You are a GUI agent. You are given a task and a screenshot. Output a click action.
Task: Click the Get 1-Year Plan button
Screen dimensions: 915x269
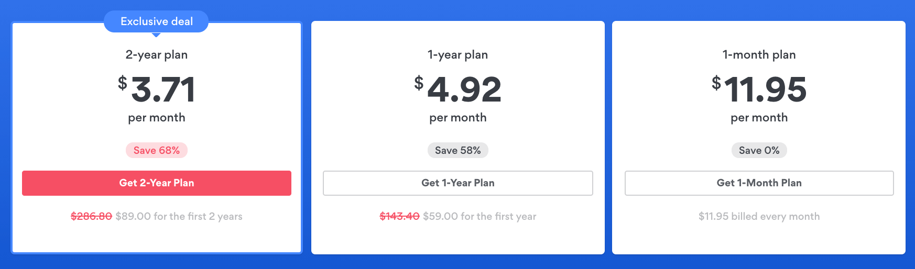pyautogui.click(x=457, y=183)
